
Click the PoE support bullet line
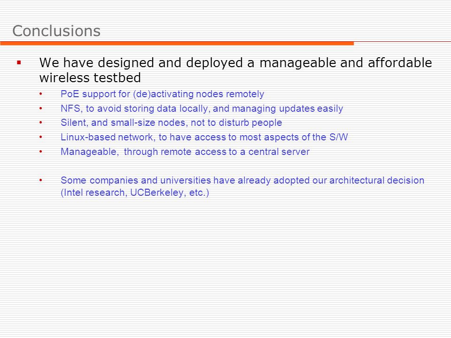[x=162, y=94]
